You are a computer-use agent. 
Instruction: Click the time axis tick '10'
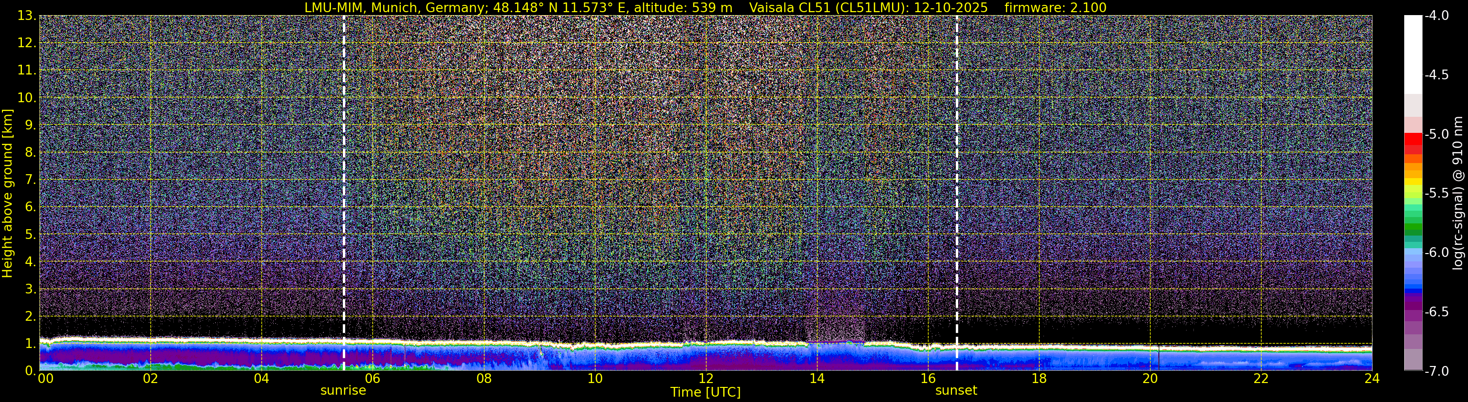[x=595, y=379]
